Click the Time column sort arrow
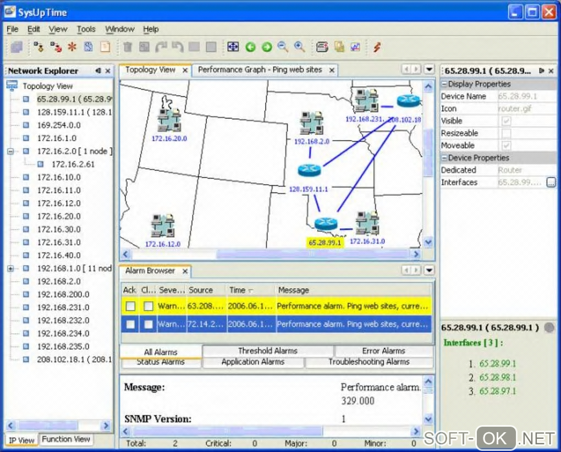 click(x=251, y=291)
